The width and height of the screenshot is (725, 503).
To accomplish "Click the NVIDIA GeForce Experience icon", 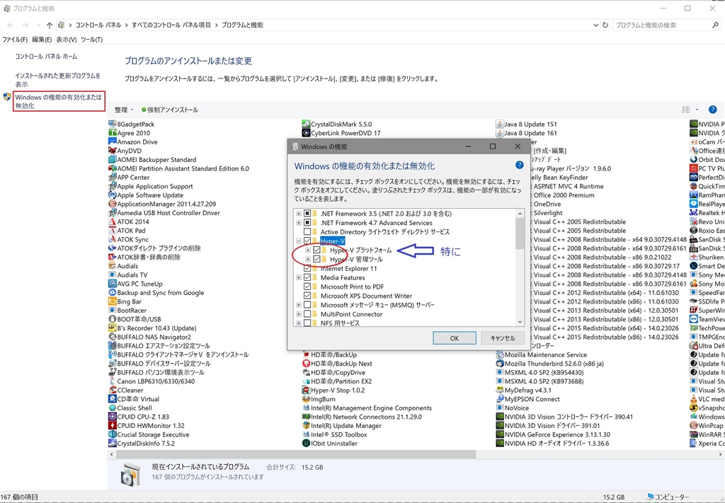I will pyautogui.click(x=499, y=434).
